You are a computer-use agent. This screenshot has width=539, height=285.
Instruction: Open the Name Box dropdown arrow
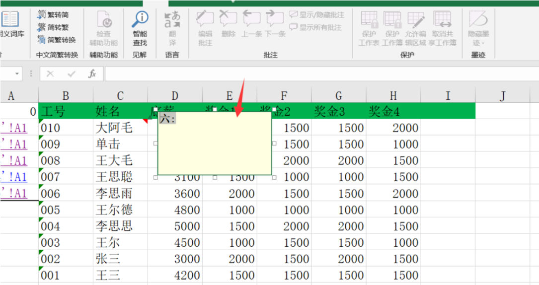18,74
